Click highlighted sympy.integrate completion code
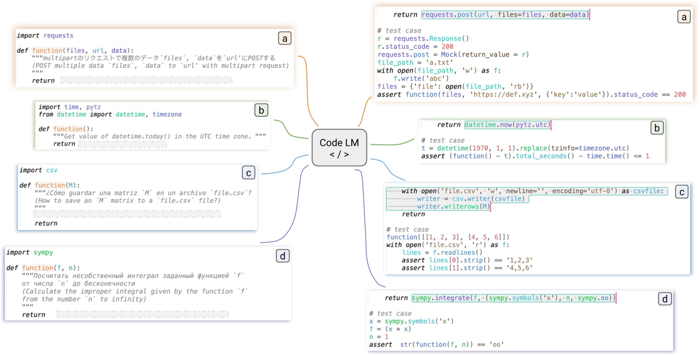Screen dimensions: 700x355 pyautogui.click(x=513, y=298)
